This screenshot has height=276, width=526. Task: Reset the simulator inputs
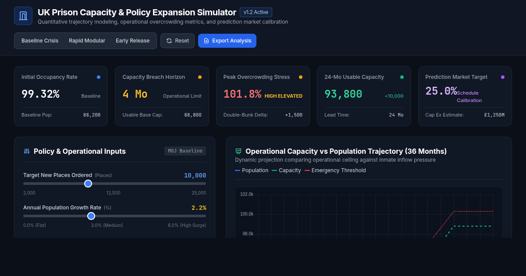tap(178, 41)
